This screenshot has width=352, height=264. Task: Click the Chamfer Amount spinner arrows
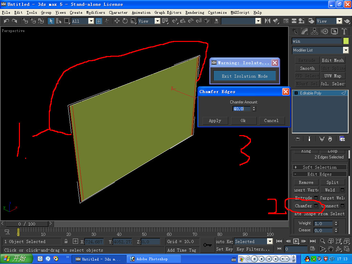[254, 109]
